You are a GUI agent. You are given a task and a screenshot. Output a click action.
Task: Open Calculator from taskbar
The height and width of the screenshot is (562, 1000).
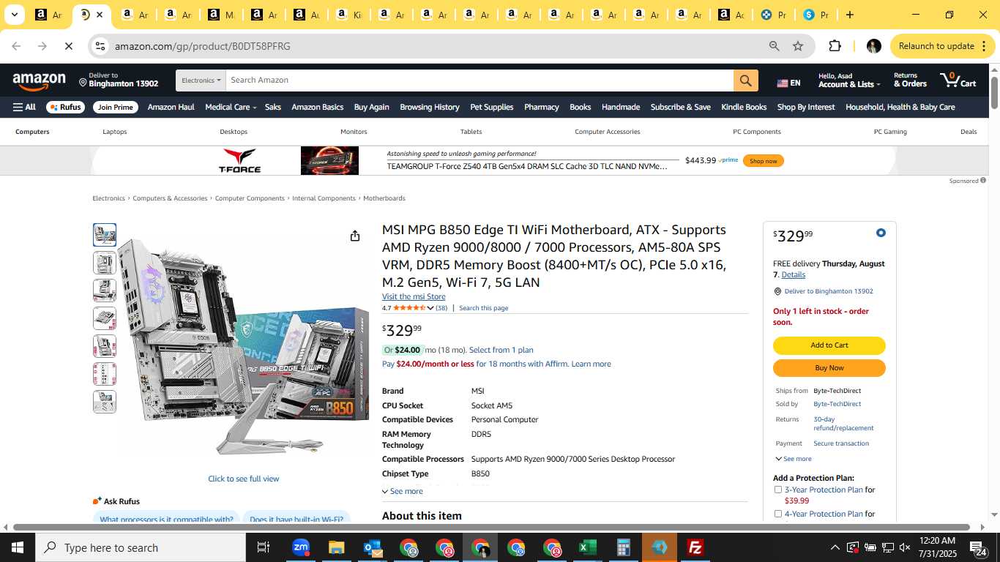[x=624, y=547]
